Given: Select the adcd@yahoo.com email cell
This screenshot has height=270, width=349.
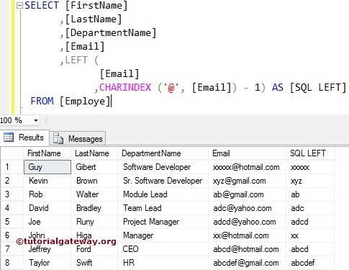Looking at the screenshot, I should coord(248,222).
